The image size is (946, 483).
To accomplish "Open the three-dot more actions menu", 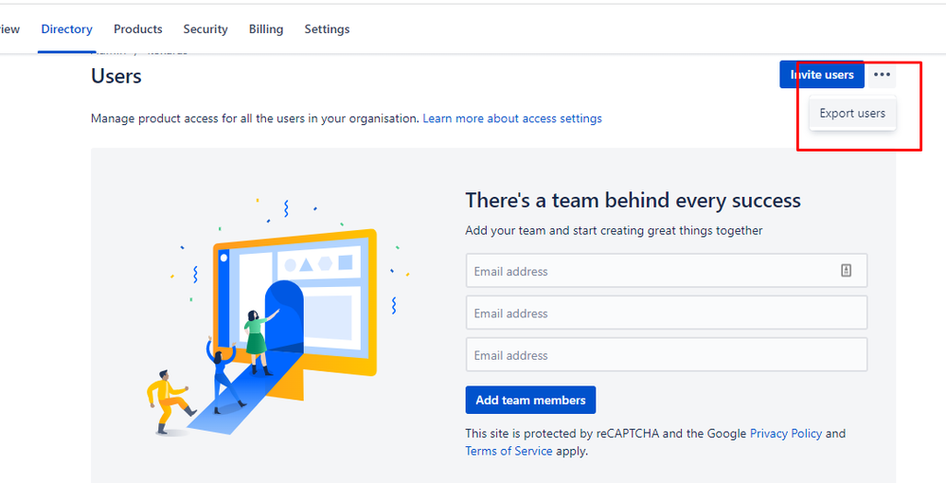I will 882,74.
